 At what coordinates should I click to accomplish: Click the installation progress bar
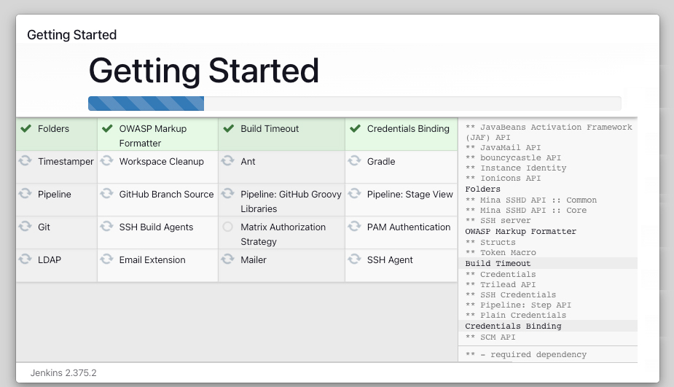[354, 103]
